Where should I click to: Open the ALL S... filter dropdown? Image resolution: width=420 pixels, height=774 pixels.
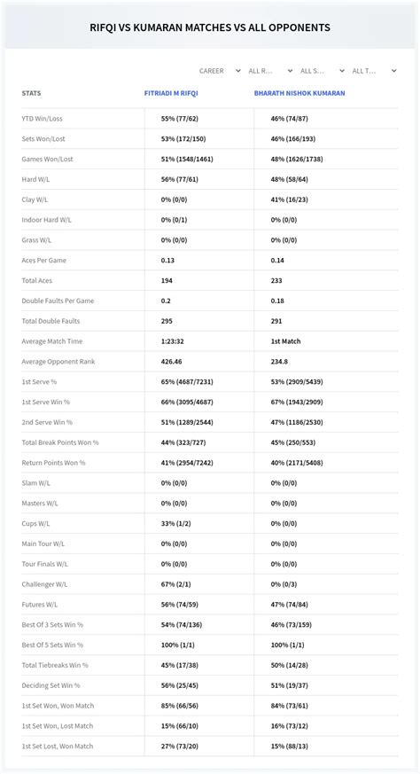[323, 71]
